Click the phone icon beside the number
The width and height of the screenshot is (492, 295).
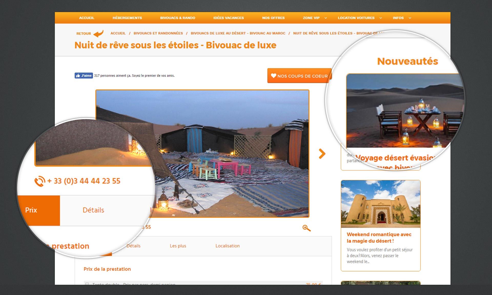pyautogui.click(x=40, y=181)
